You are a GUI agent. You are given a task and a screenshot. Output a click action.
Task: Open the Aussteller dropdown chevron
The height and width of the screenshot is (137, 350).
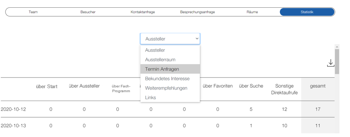(x=197, y=39)
